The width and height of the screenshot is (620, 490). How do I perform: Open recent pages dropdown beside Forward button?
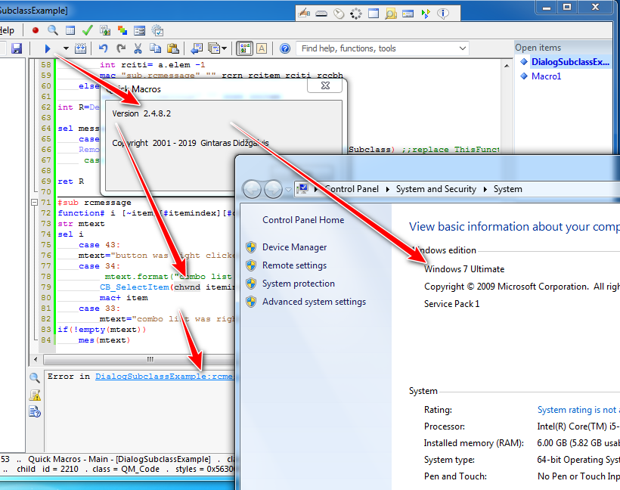[289, 190]
